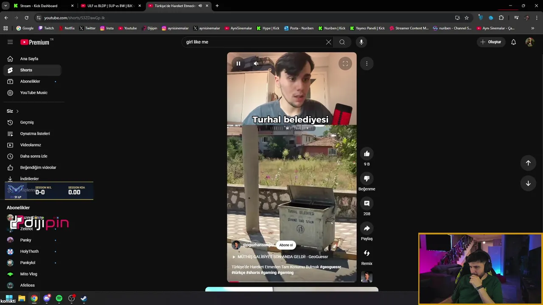Like the Short with thumbs up
Image resolution: width=543 pixels, height=305 pixels.
point(367,154)
